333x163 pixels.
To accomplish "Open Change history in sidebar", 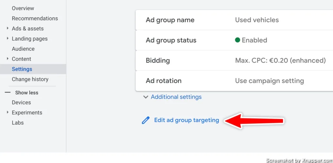I will 30,79.
